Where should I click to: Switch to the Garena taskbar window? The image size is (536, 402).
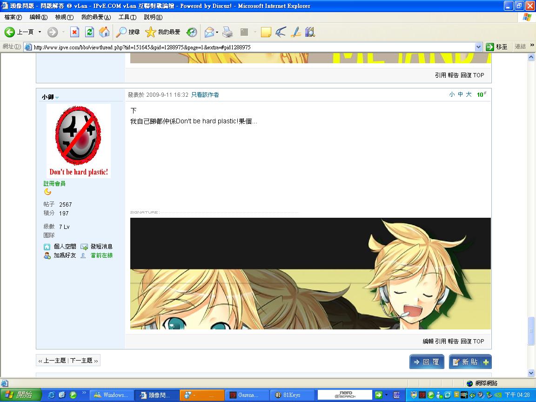pyautogui.click(x=247, y=395)
